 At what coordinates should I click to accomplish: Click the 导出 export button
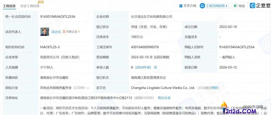[239, 6]
